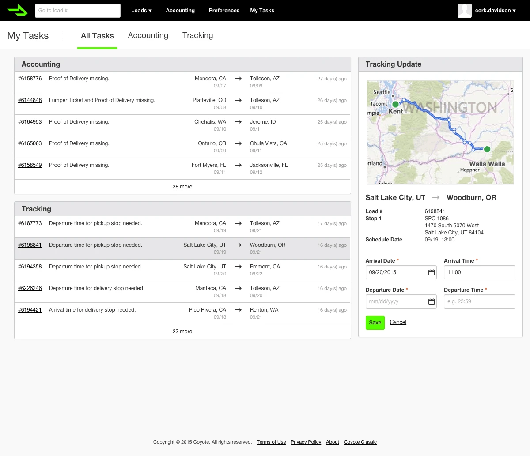Open the Terms of Use link

[x=271, y=442]
